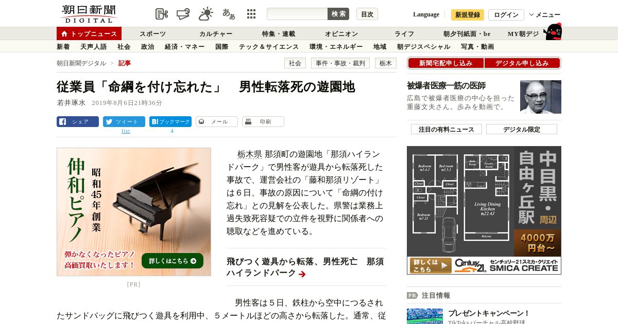Open 被爆者医療一筋の医師 headline

coord(446,86)
